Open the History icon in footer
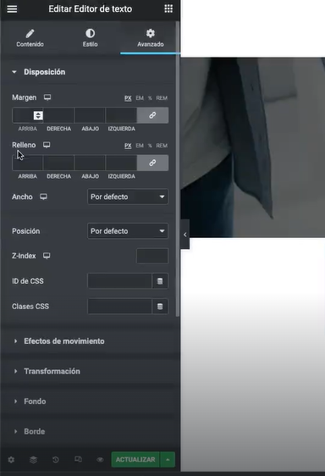 tap(56, 460)
